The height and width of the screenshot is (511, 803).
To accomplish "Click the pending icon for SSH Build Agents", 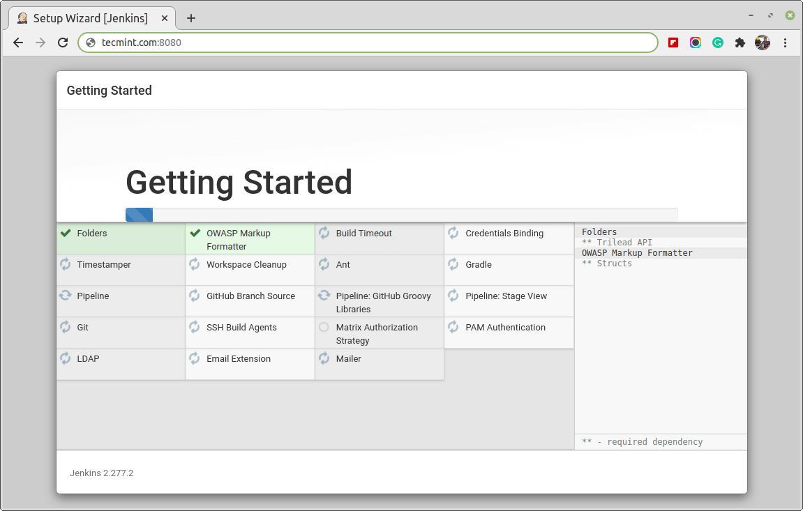I will tap(195, 327).
